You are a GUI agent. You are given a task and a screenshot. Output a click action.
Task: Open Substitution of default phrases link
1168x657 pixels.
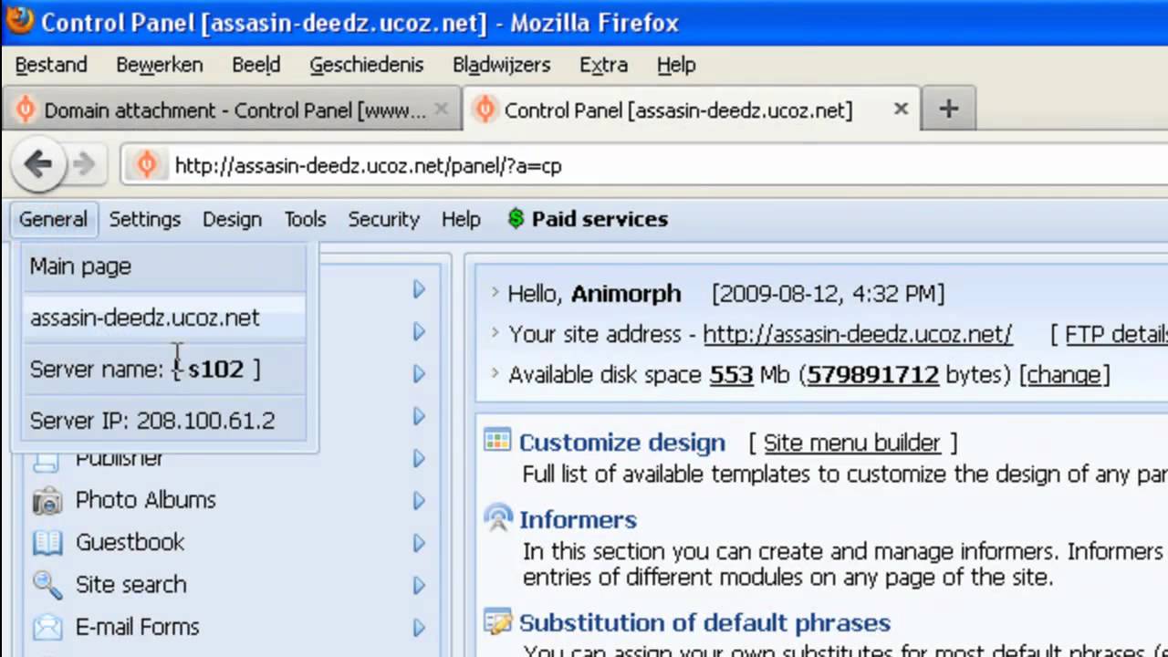pyautogui.click(x=704, y=623)
